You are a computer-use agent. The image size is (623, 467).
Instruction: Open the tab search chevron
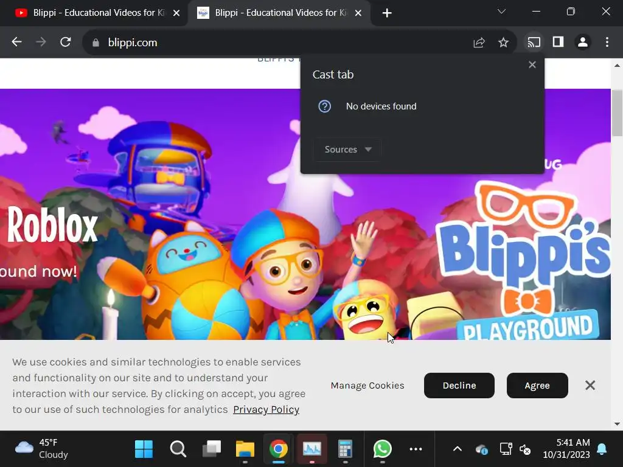click(x=502, y=12)
